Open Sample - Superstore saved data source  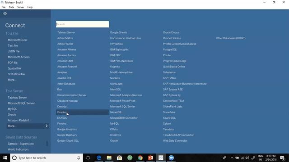pyautogui.click(x=21, y=144)
